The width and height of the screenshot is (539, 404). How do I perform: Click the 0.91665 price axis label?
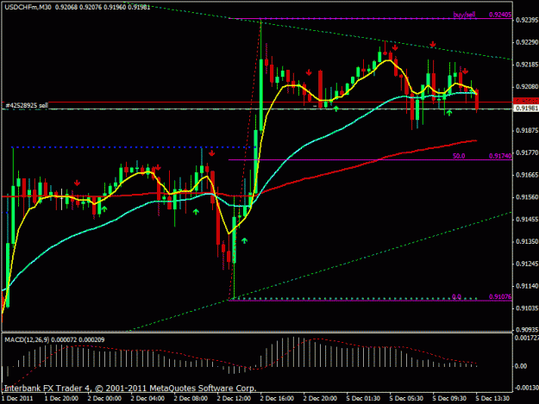point(527,175)
